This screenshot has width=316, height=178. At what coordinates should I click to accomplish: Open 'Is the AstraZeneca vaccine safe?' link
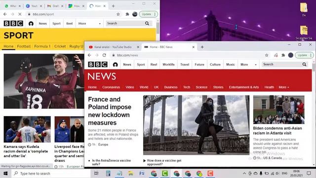pyautogui.click(x=111, y=162)
